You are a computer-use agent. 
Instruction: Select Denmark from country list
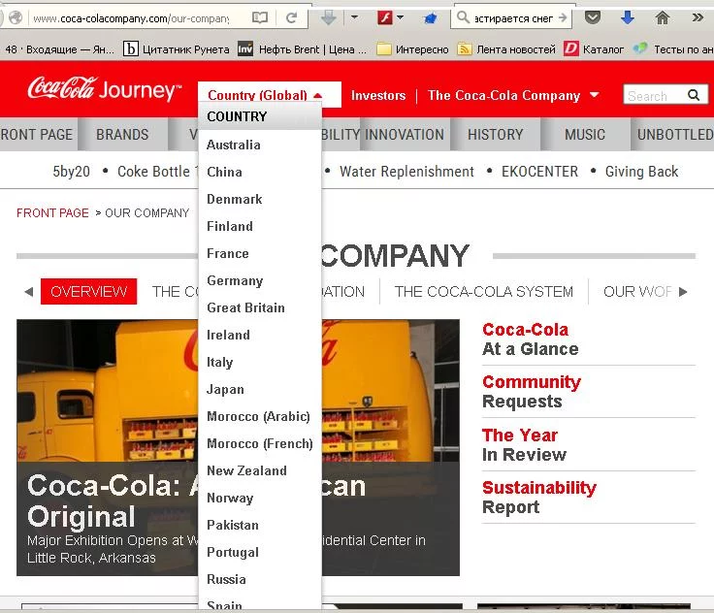pyautogui.click(x=235, y=199)
